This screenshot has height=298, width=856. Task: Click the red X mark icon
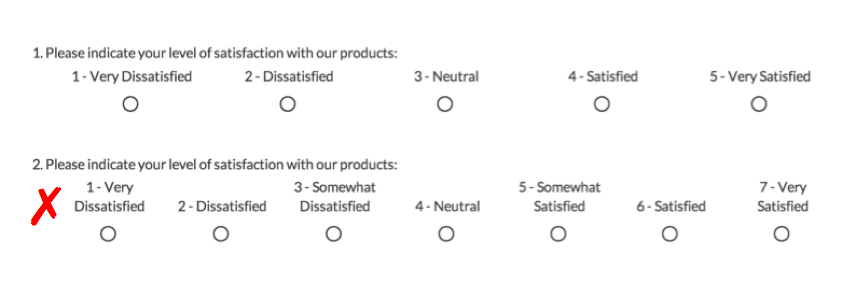(x=45, y=206)
